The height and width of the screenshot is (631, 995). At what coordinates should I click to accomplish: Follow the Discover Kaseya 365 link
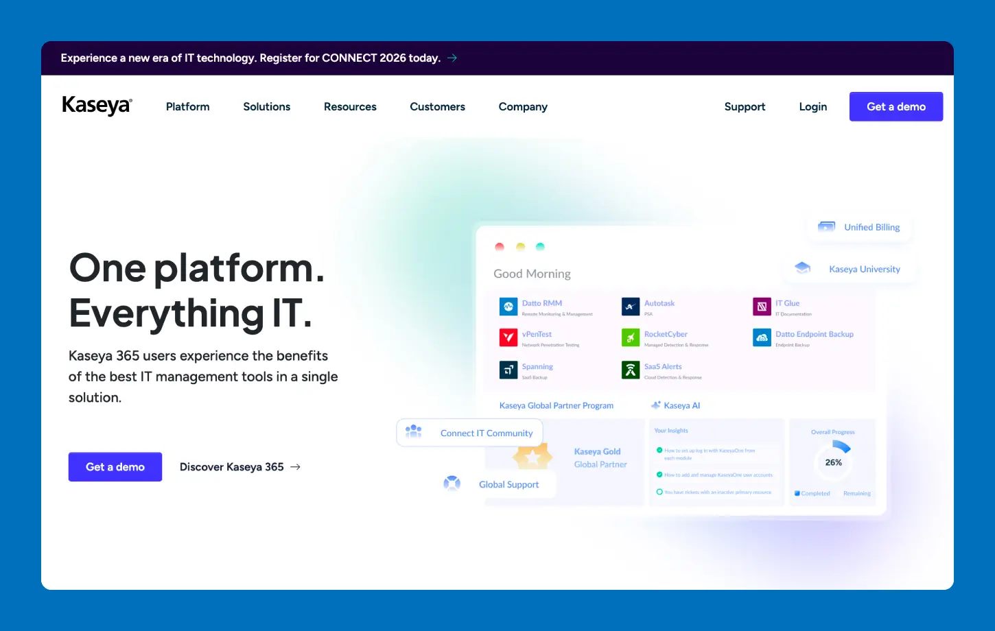click(x=239, y=467)
